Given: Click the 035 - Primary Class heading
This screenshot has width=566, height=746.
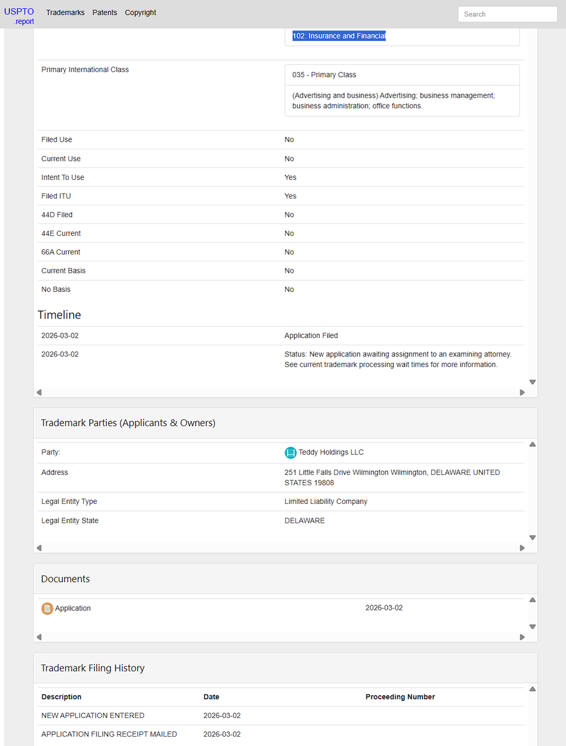Looking at the screenshot, I should [x=324, y=75].
